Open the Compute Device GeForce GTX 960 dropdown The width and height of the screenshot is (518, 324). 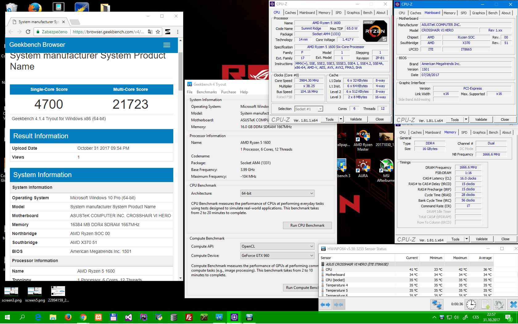pos(277,256)
